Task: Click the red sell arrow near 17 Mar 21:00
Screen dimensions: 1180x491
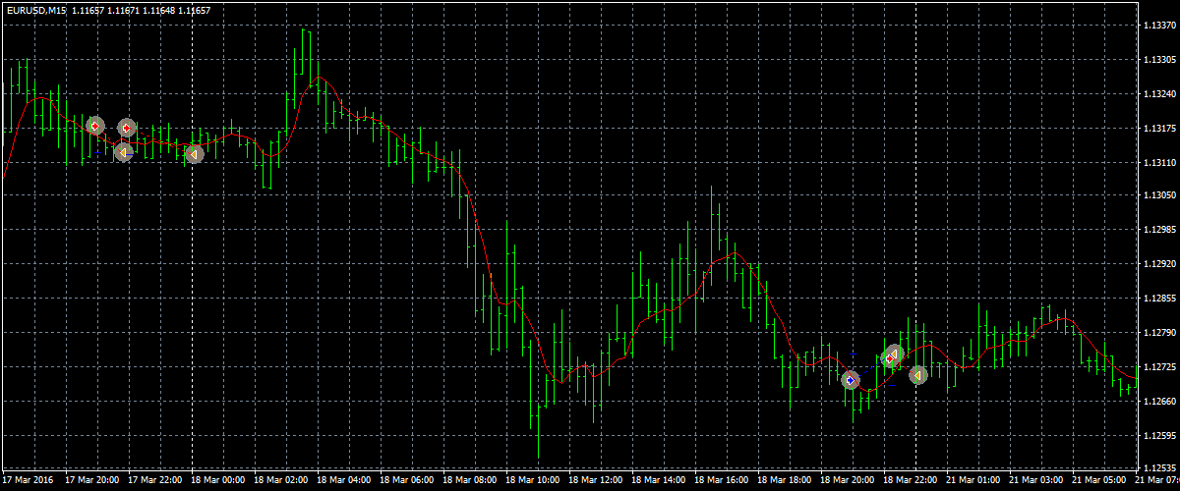Action: click(94, 126)
